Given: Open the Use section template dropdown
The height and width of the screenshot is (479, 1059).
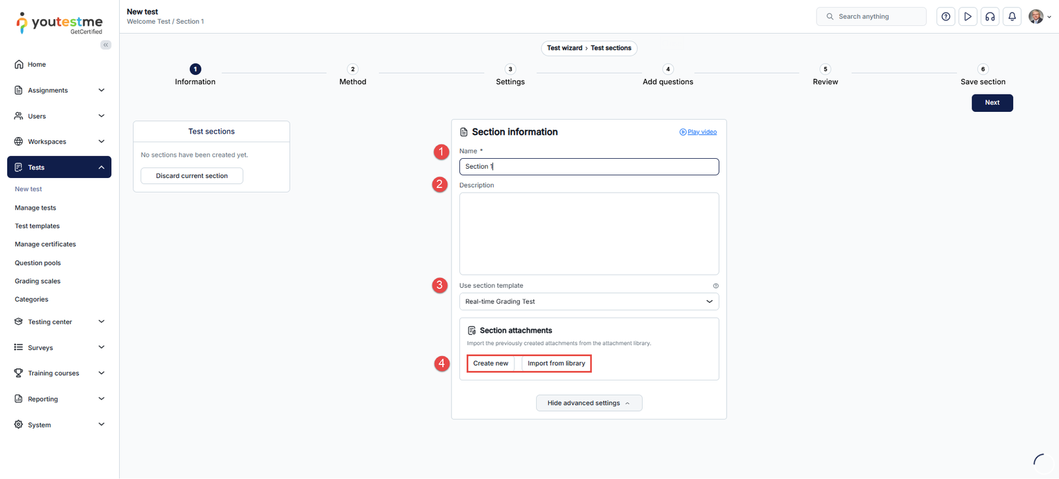Looking at the screenshot, I should pyautogui.click(x=588, y=302).
